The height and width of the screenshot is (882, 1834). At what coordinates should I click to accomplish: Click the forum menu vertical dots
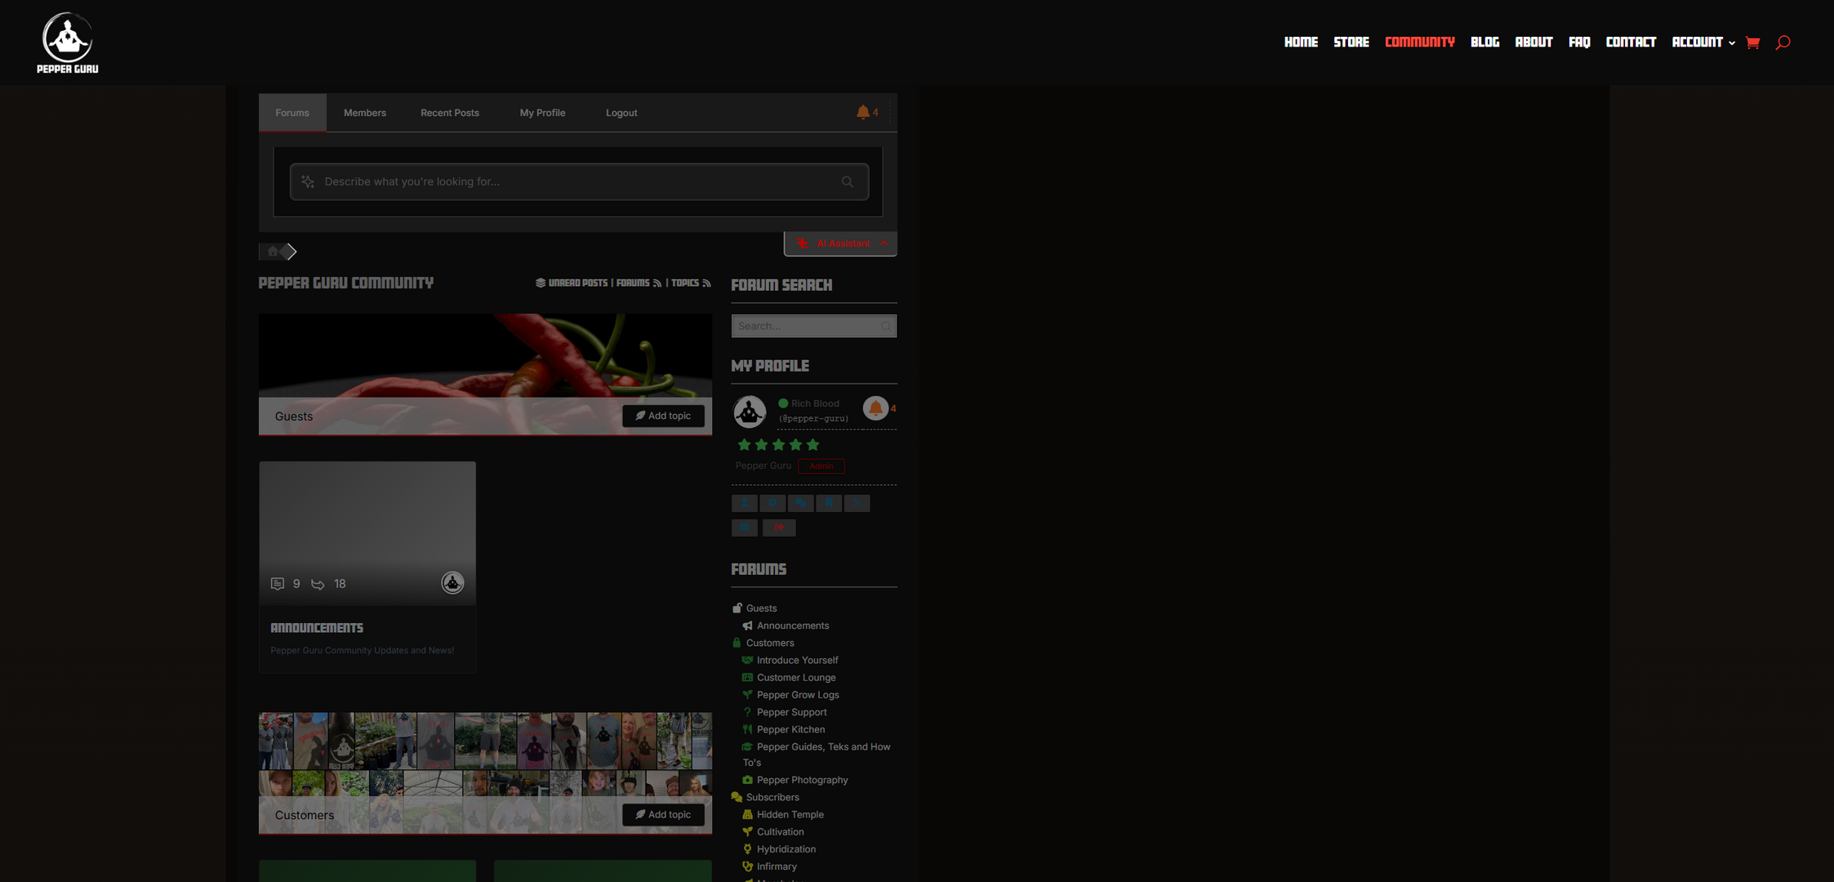click(890, 113)
